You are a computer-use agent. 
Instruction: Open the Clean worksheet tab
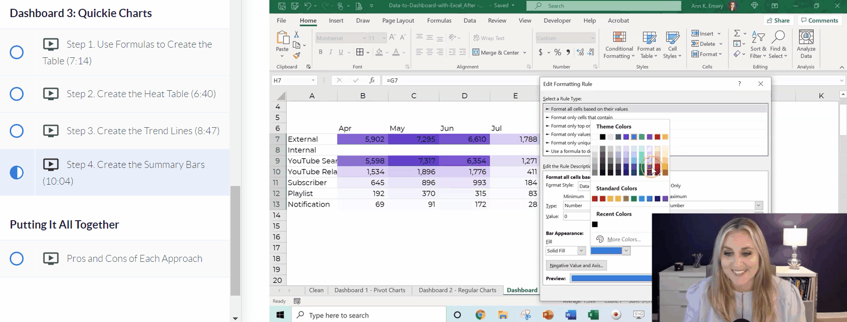click(x=316, y=290)
